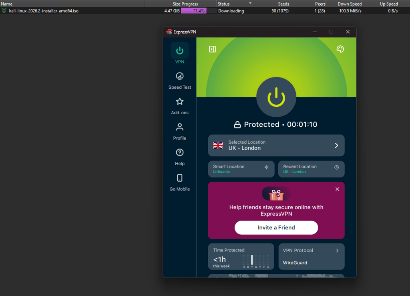The image size is (410, 296).
Task: Sort torrents by Up Speed column
Action: 381,4
